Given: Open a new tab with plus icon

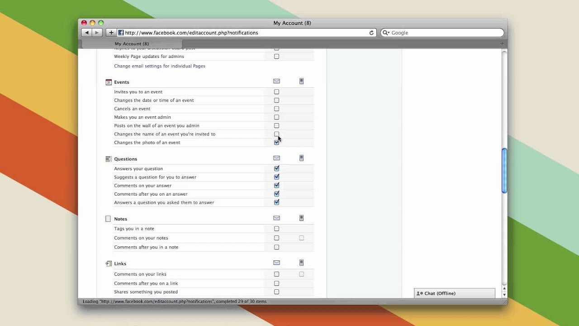Looking at the screenshot, I should (502, 43).
